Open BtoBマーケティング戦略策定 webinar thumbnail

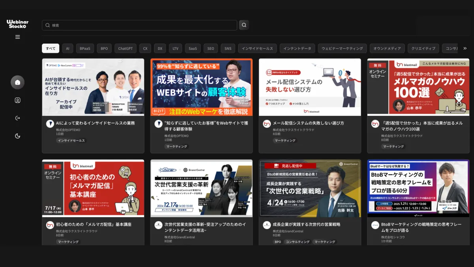pos(418,188)
